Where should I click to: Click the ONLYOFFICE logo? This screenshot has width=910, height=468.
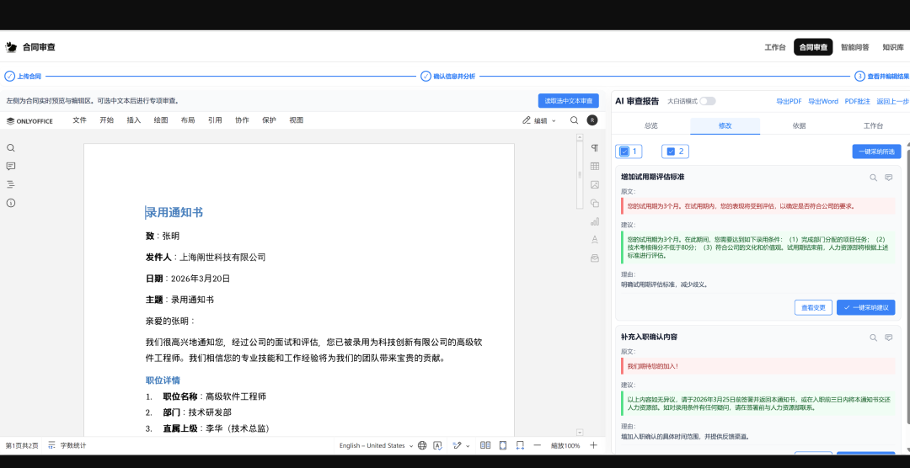click(x=29, y=120)
